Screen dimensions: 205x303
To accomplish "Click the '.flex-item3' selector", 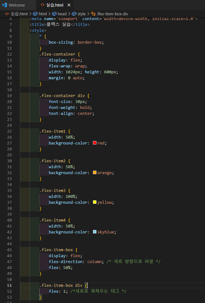I will point(52,191).
